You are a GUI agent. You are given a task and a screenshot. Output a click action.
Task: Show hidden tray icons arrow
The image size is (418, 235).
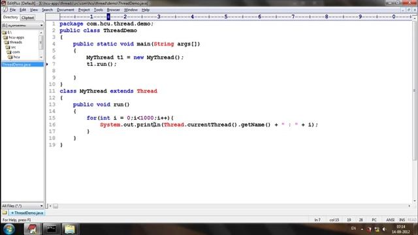point(362,229)
